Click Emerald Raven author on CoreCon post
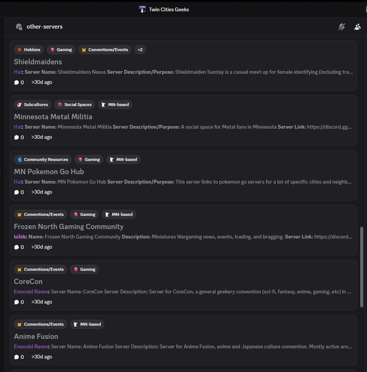Screen dimensions: 367x372 point(31,292)
